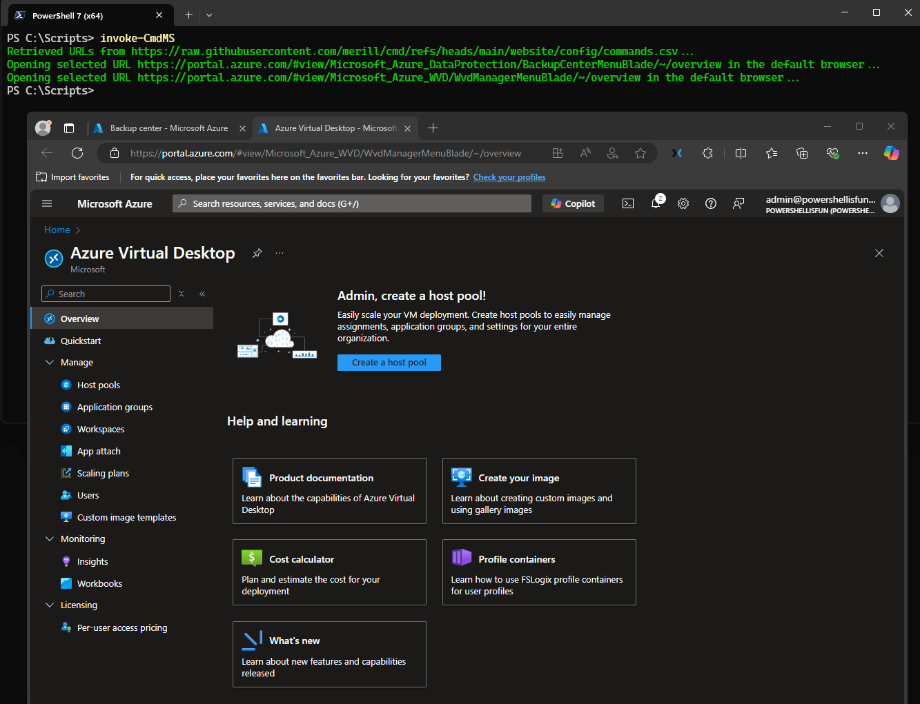
Task: Collapse the Azure sidebar menu
Action: click(202, 294)
